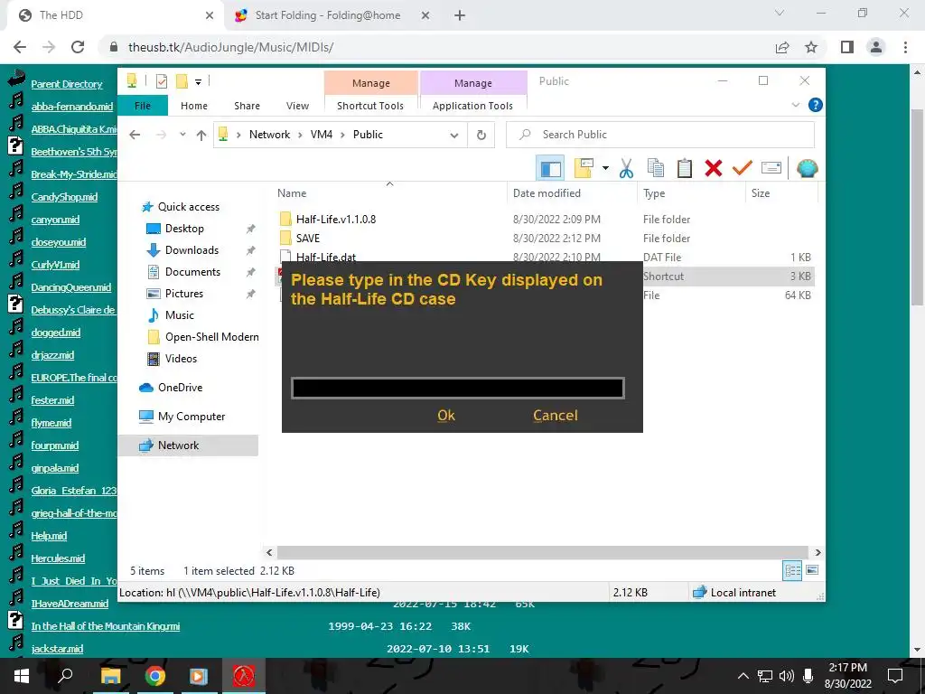Open jackstar.mid link on webpage
925x694 pixels.
click(x=57, y=649)
